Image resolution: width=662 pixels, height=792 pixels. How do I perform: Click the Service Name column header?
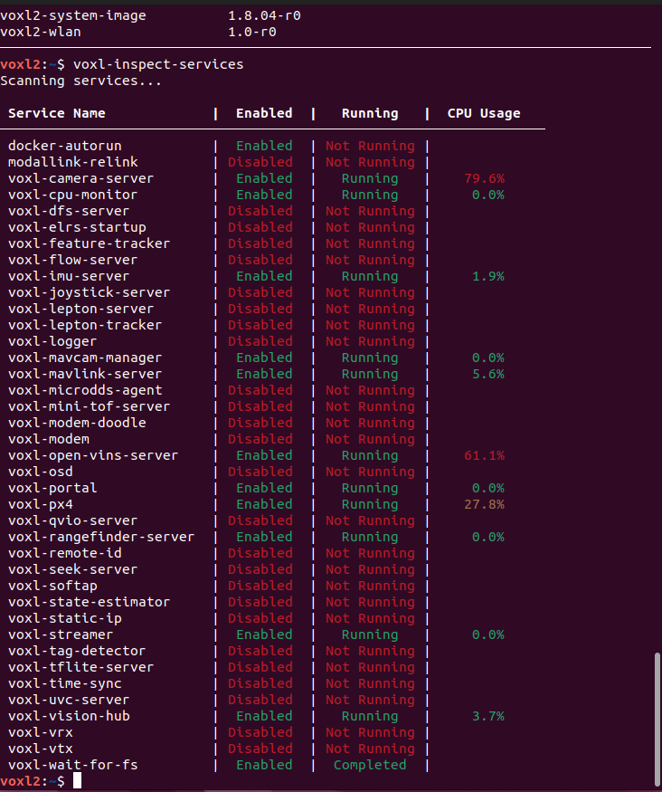tap(57, 113)
